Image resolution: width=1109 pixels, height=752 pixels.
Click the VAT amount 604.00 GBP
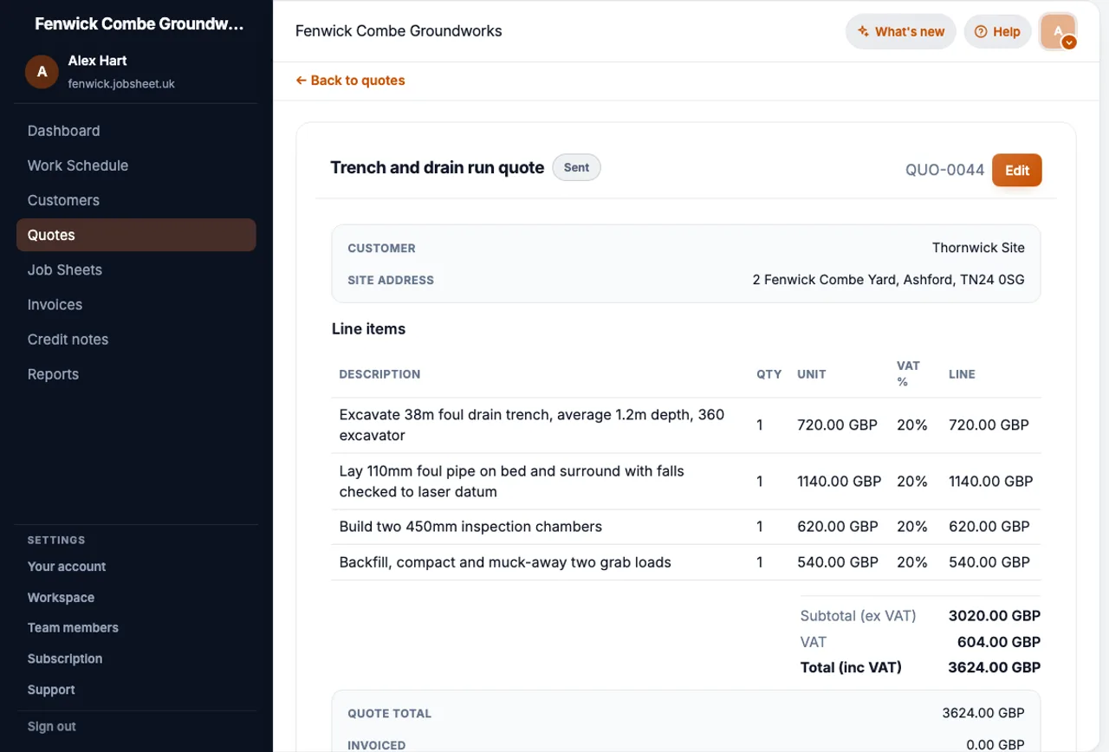(x=998, y=642)
